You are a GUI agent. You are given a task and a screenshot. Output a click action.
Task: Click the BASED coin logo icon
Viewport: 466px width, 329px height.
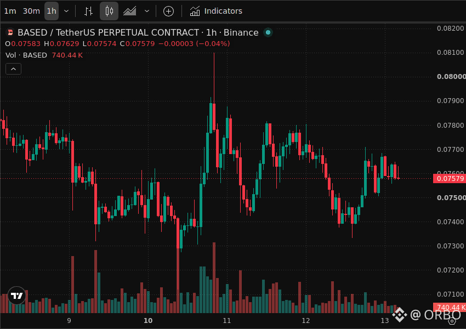coord(10,32)
